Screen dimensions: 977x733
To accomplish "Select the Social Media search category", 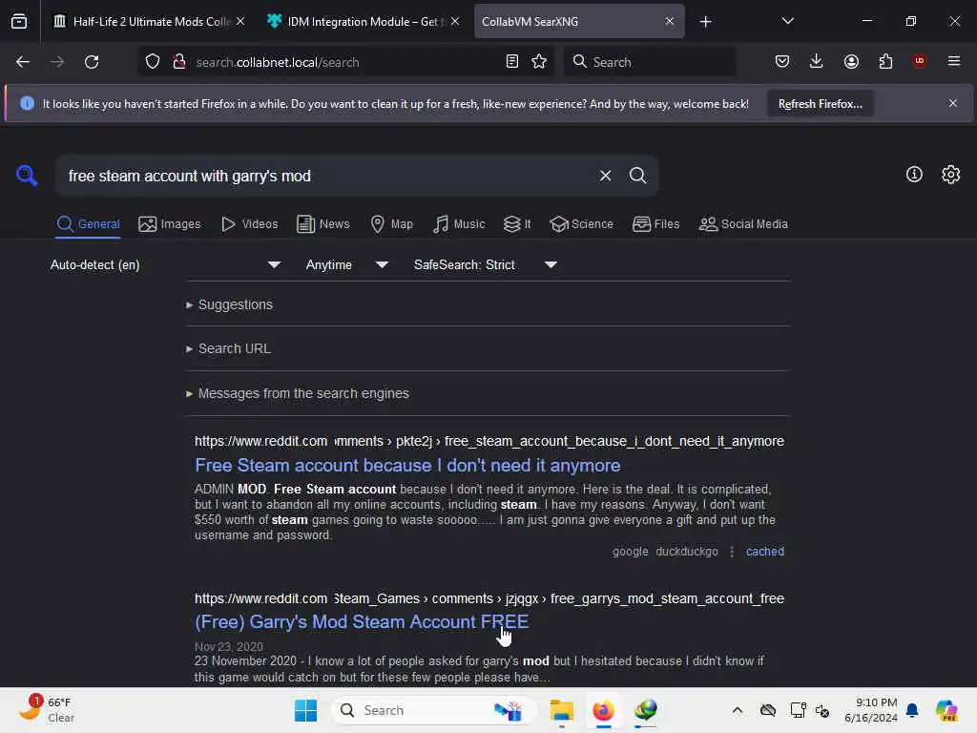I will tap(743, 223).
